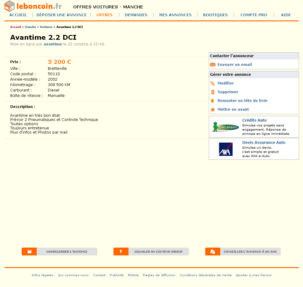Viewport: 303px width, 287px height.
Task: Click Infos légales in the footer
Action: 42,275
